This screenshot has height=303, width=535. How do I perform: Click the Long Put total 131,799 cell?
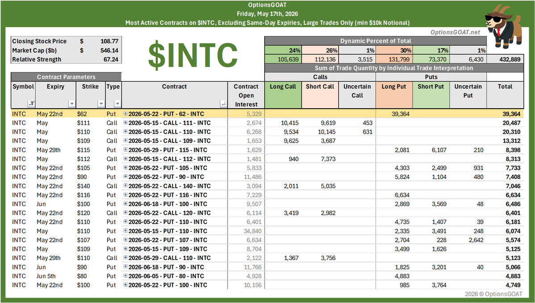(x=394, y=59)
